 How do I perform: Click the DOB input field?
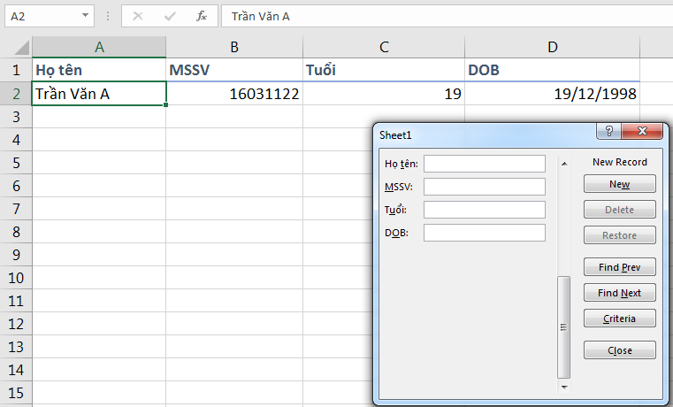485,233
